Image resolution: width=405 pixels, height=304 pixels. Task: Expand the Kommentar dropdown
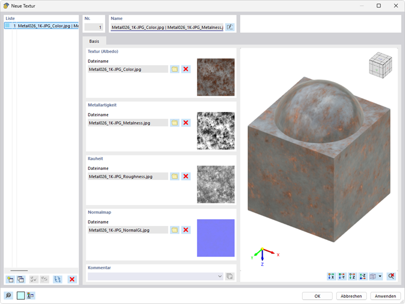[x=220, y=276]
